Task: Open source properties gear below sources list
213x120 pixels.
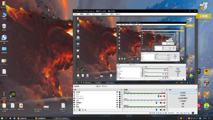Action: pos(80,110)
